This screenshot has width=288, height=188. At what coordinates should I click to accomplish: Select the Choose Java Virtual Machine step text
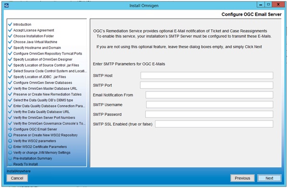[x=35, y=42]
